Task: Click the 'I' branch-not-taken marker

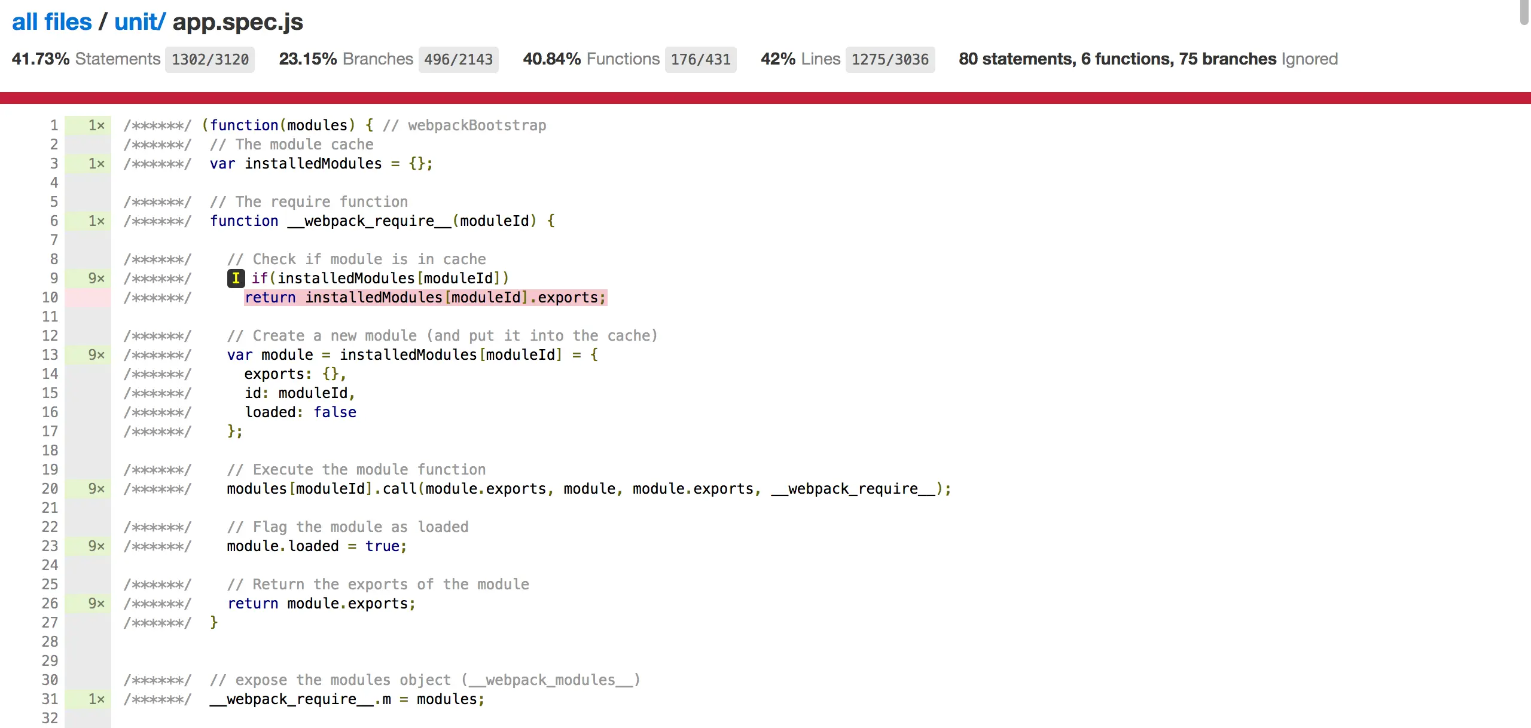Action: pos(236,278)
